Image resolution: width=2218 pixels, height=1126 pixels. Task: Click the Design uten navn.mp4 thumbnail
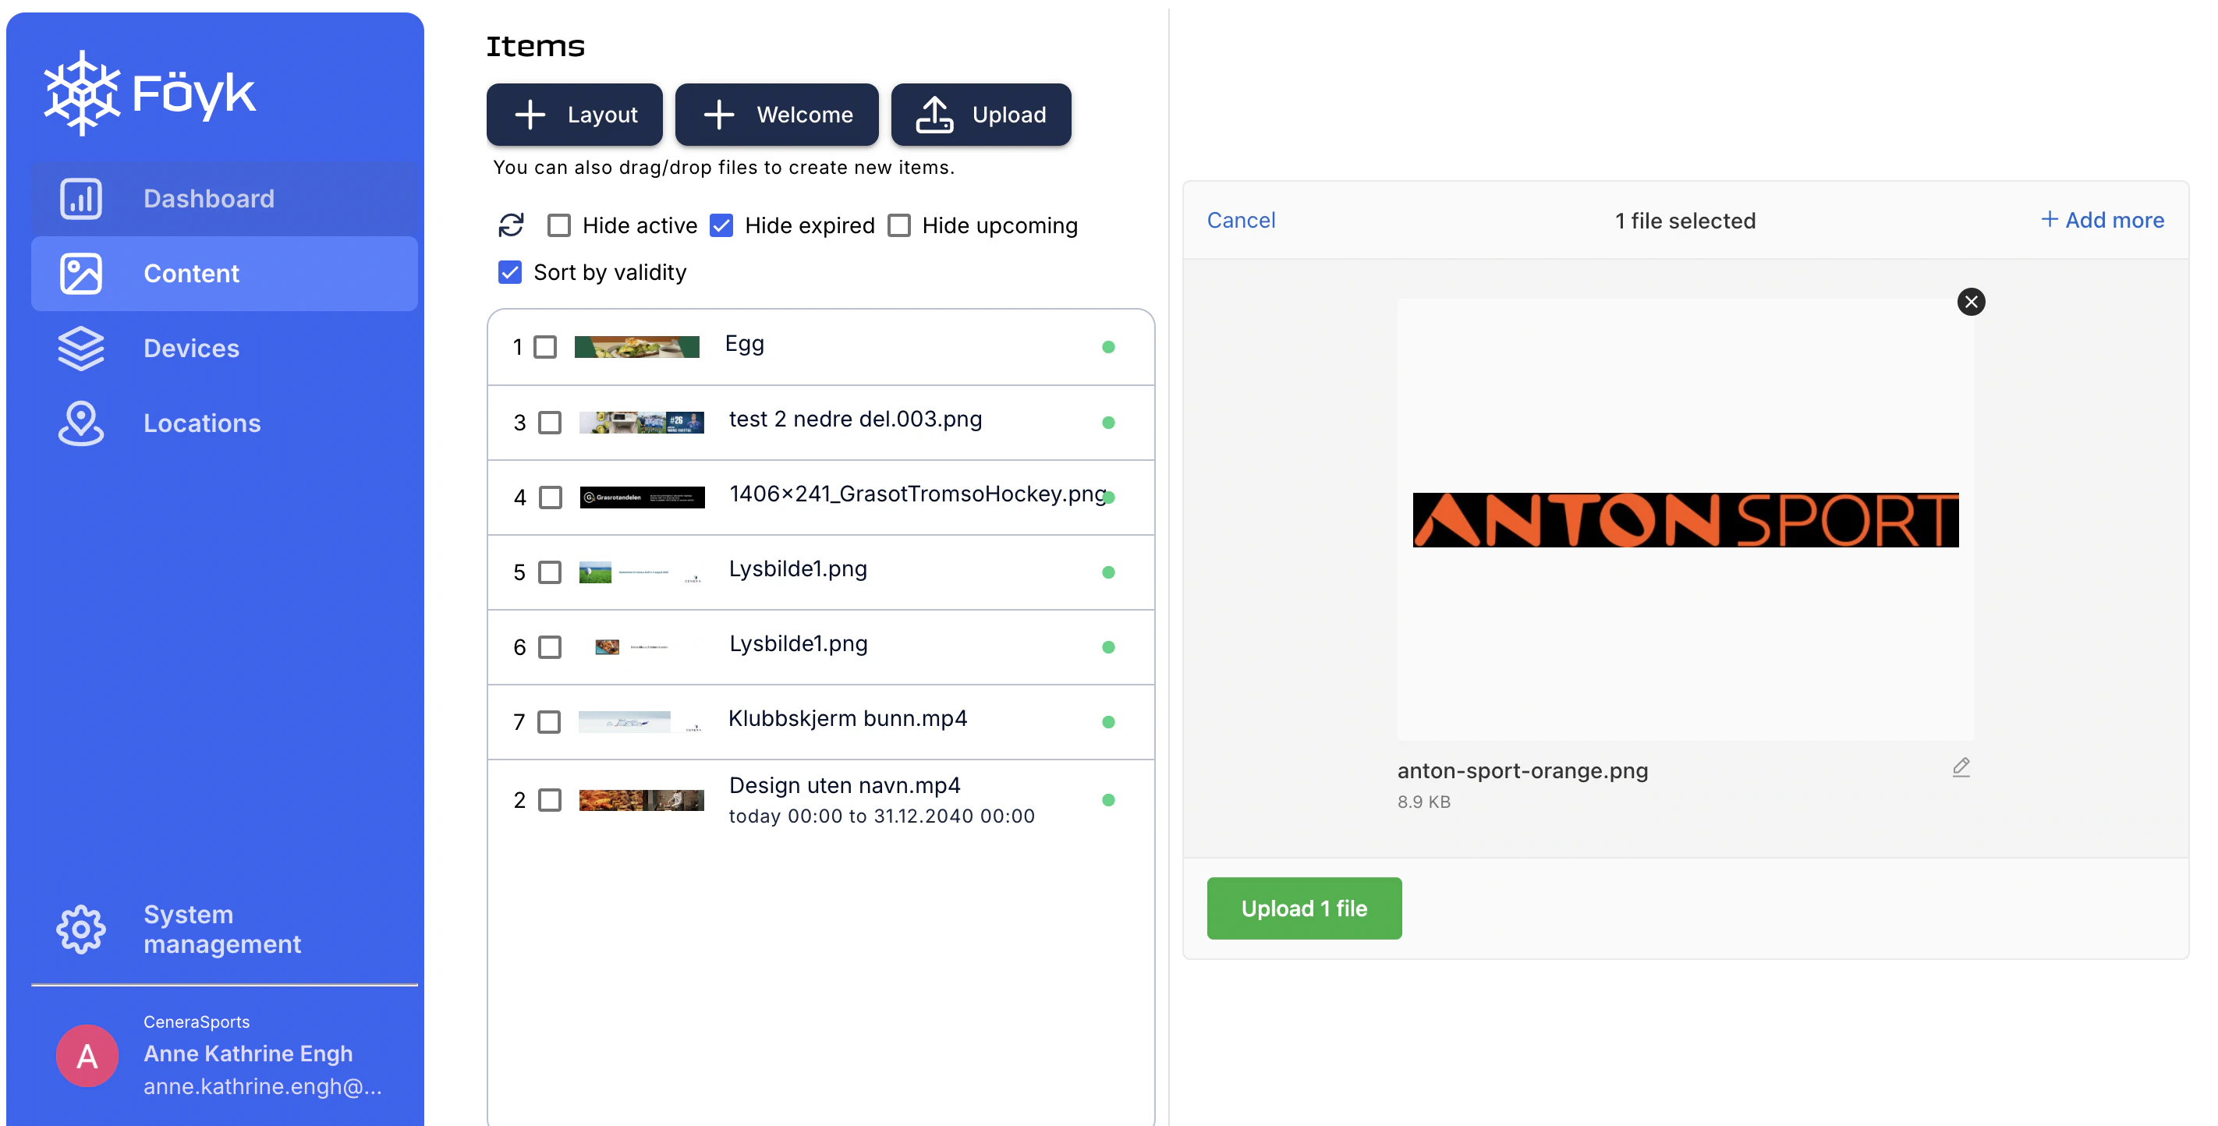point(642,801)
